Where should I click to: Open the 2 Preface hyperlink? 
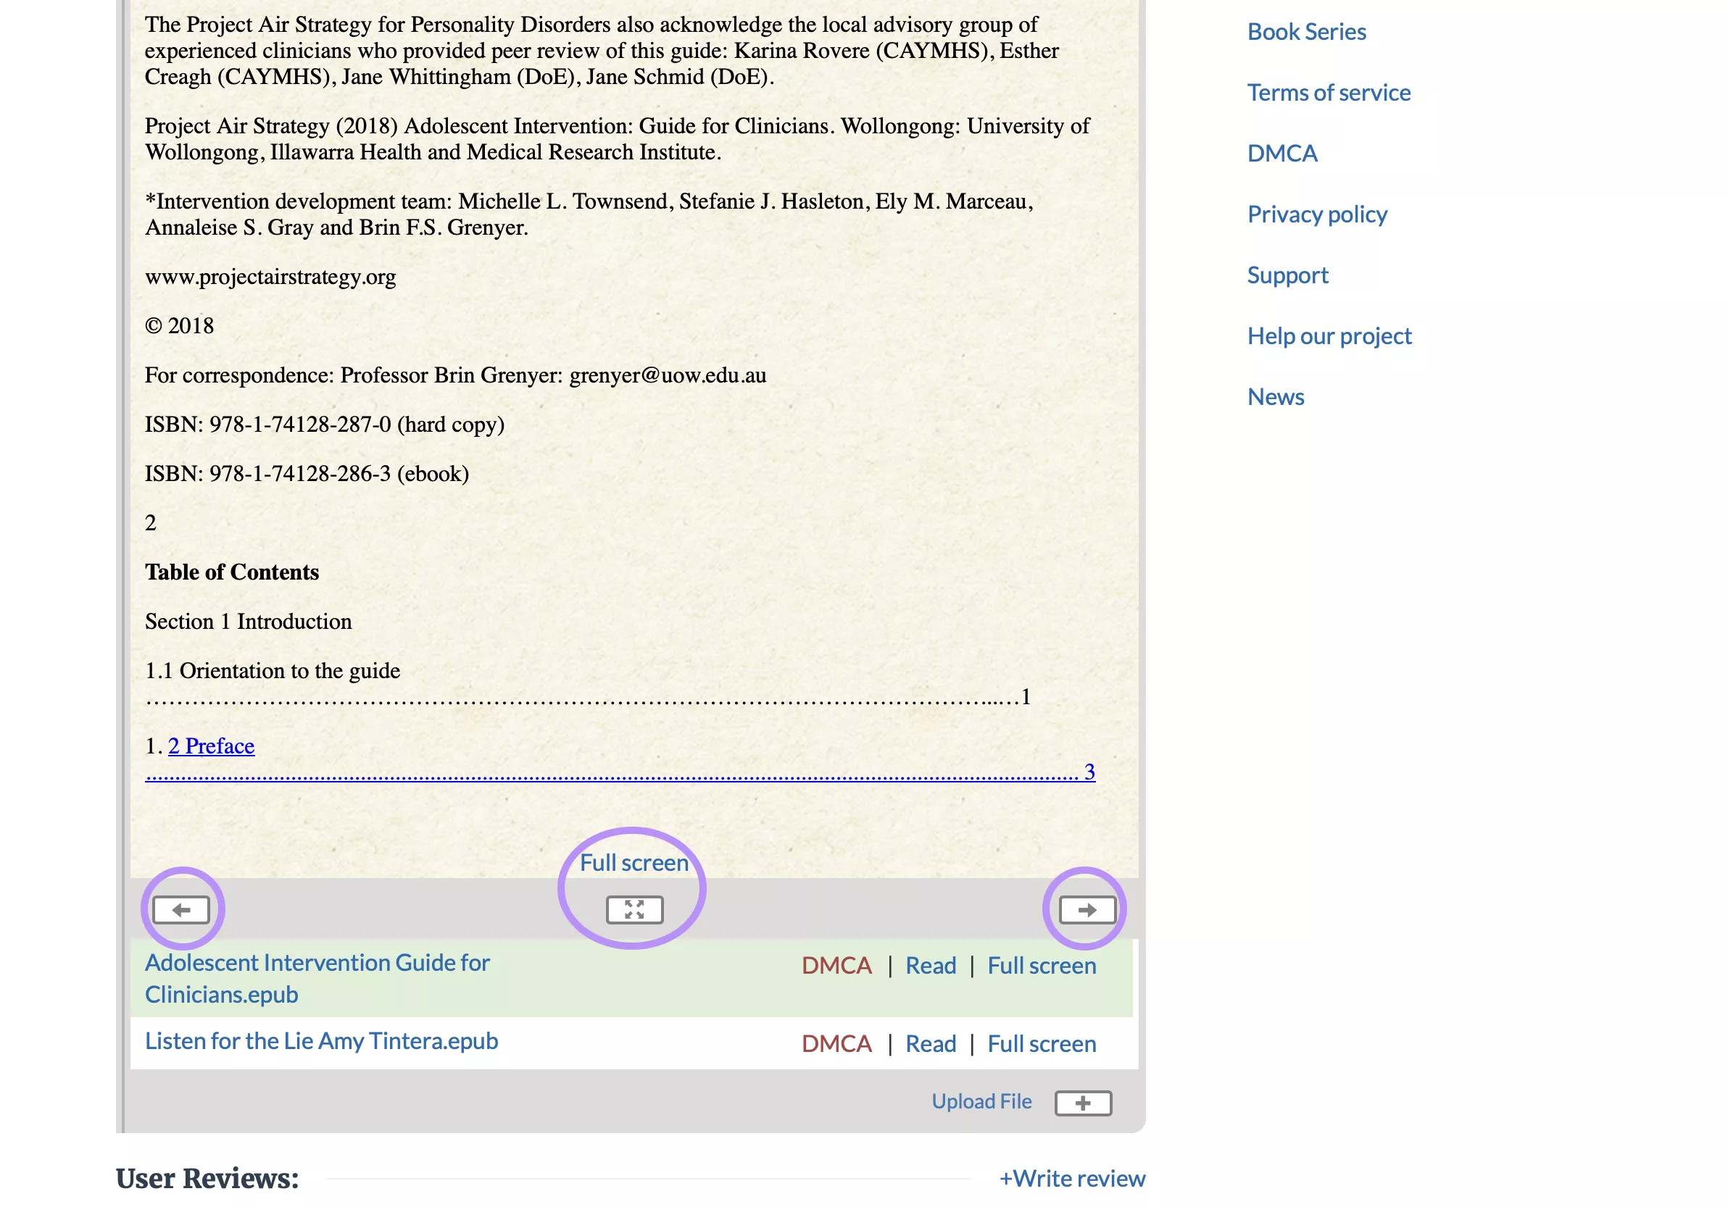[x=209, y=745]
